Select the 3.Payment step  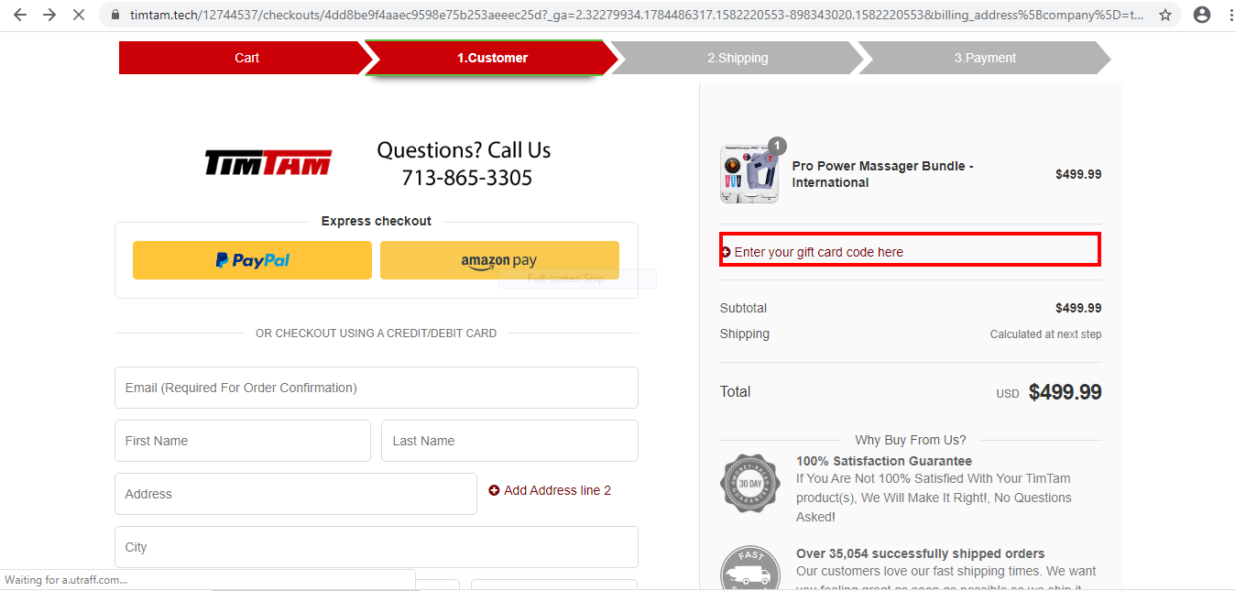[x=985, y=58]
